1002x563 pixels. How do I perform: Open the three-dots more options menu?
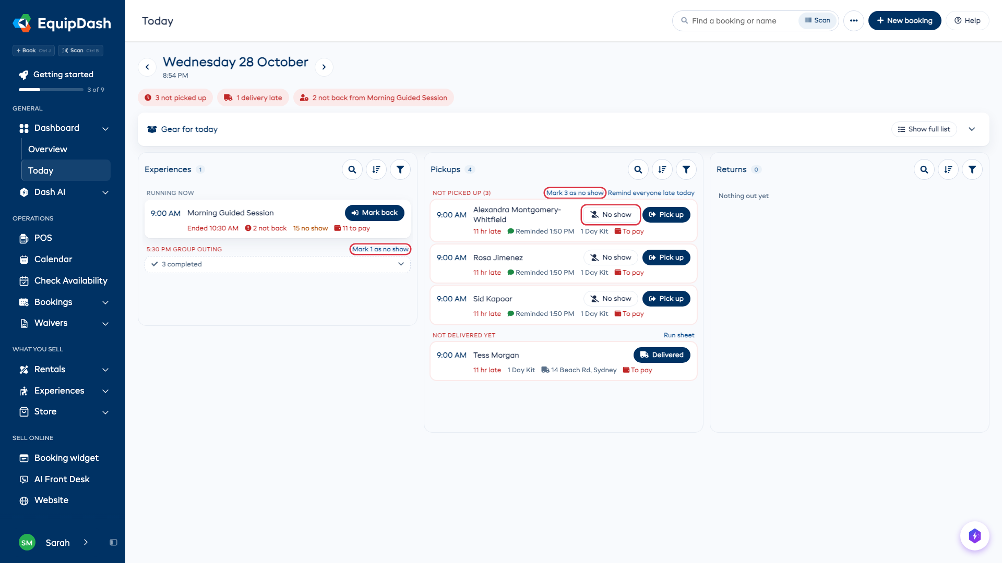click(x=854, y=21)
